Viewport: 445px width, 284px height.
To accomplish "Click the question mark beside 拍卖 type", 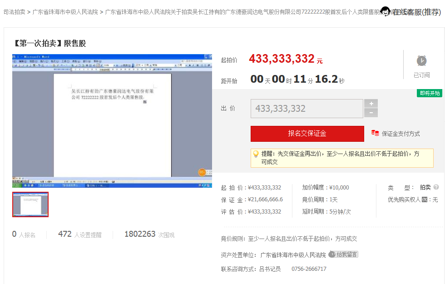I will 436,187.
